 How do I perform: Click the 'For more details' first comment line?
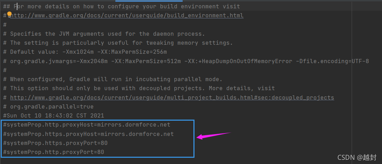(x=122, y=7)
